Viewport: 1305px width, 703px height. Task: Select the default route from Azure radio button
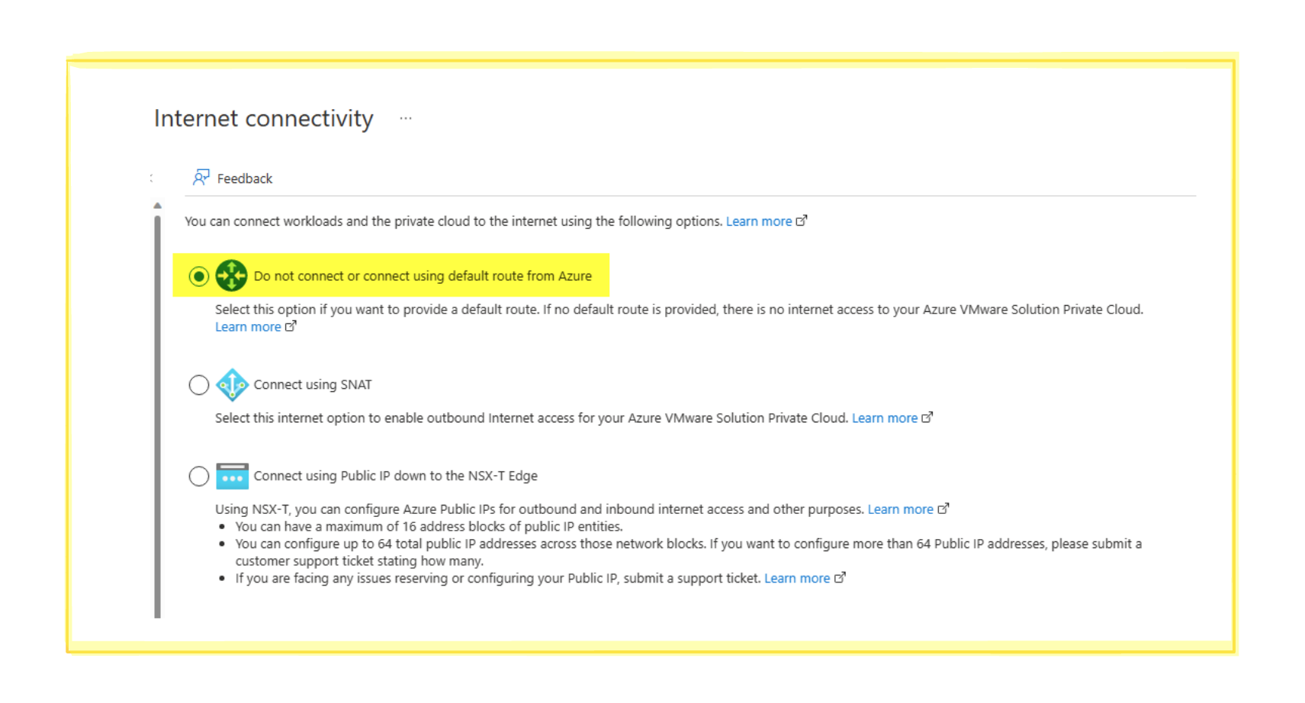[199, 276]
